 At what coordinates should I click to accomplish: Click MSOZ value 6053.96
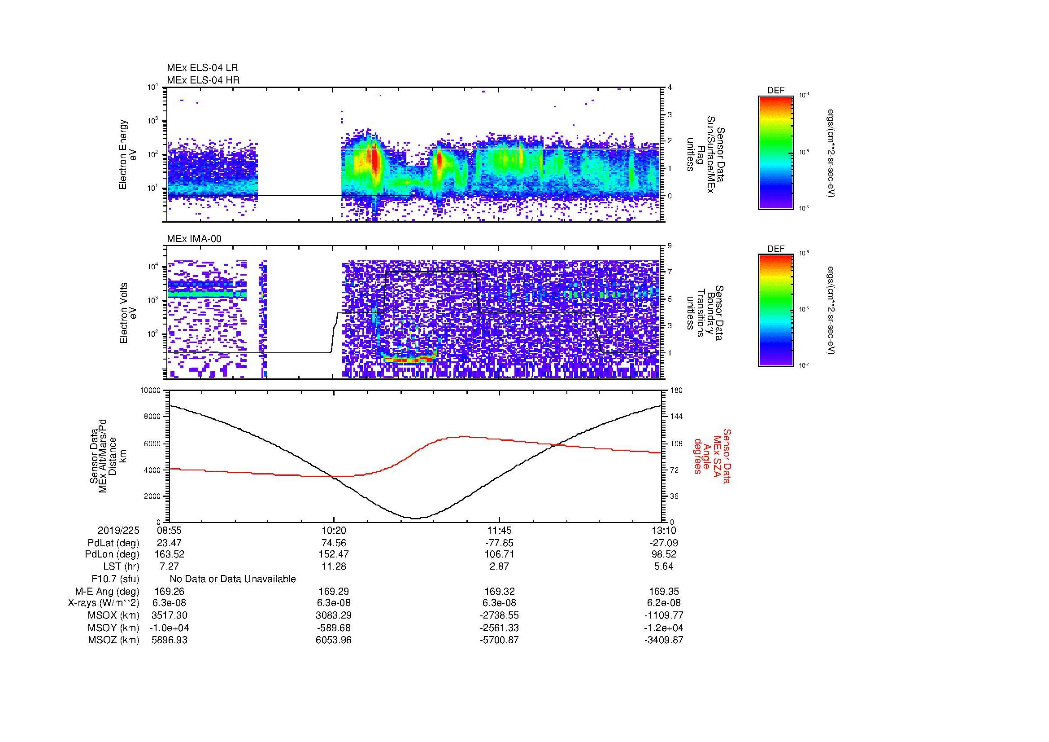[x=334, y=640]
